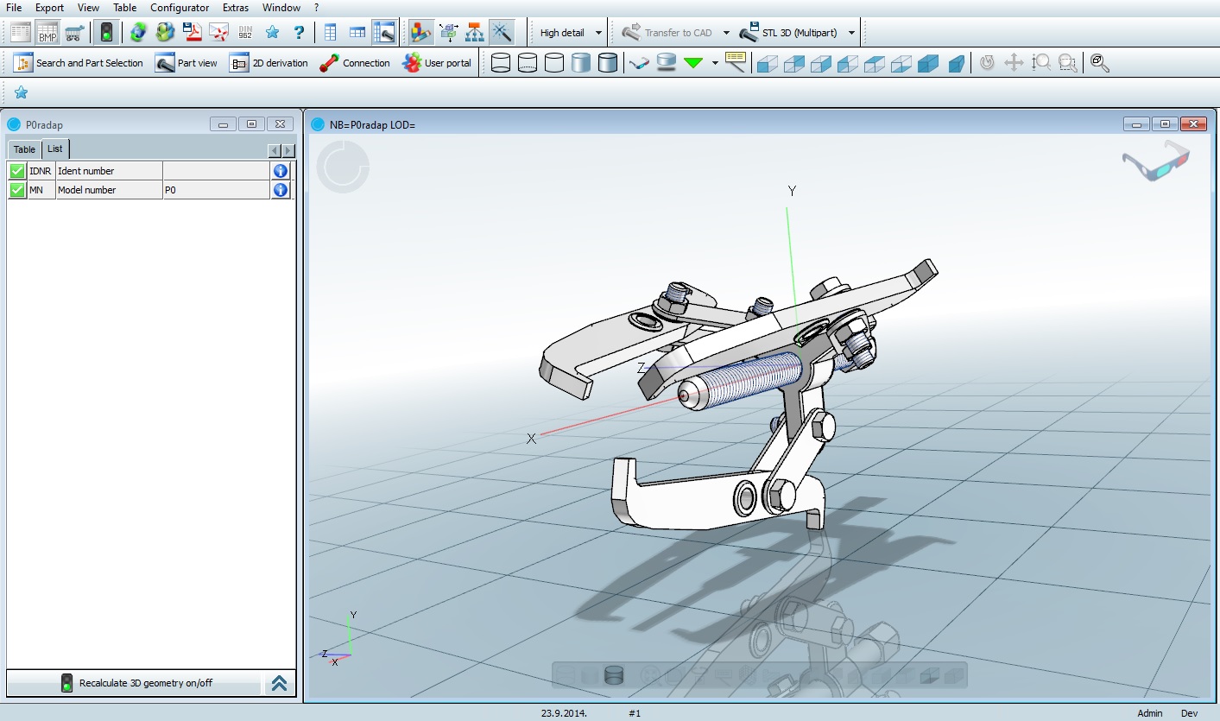The image size is (1220, 721).
Task: Click the green down-arrow triangle icon
Action: pos(692,63)
